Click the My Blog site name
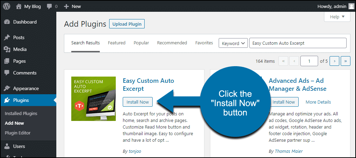Image resolution: width=356 pixels, height=158 pixels. point(32,7)
